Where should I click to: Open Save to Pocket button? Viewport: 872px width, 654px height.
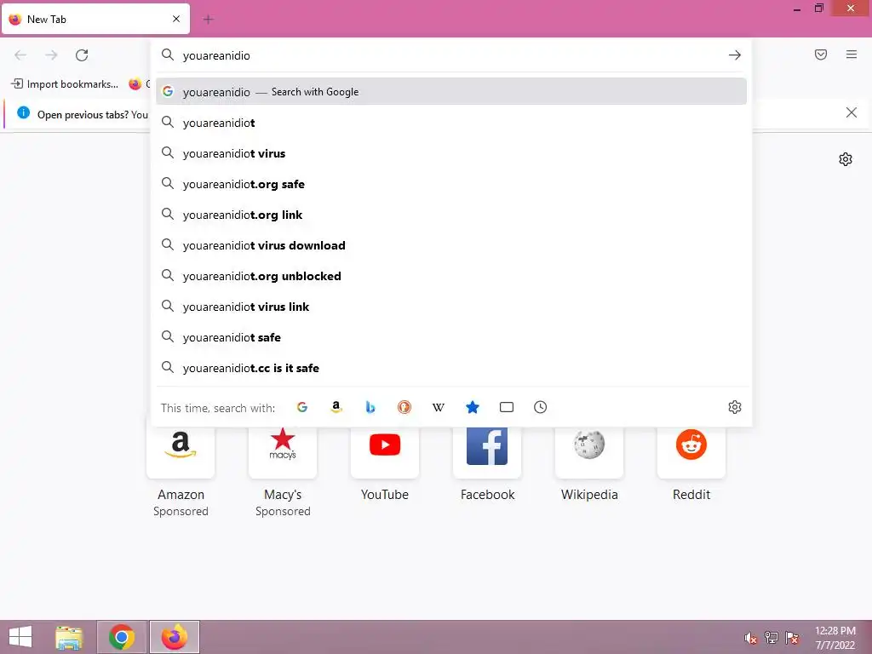point(821,54)
